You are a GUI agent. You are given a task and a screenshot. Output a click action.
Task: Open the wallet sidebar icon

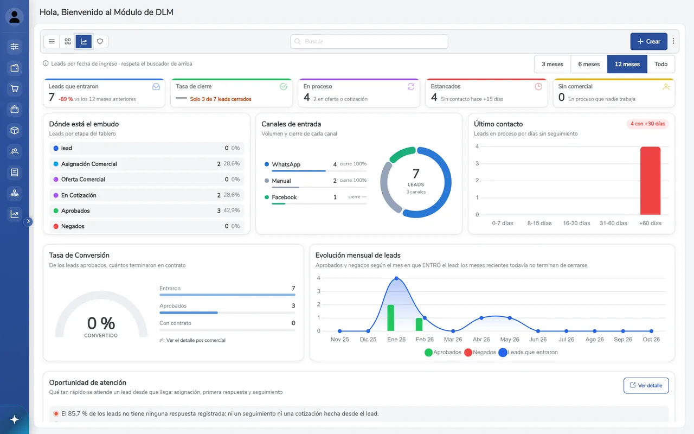(x=15, y=68)
